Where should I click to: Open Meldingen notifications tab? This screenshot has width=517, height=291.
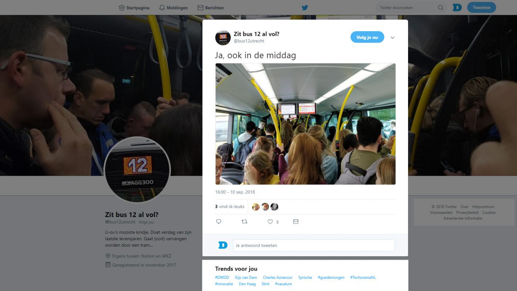pos(173,8)
